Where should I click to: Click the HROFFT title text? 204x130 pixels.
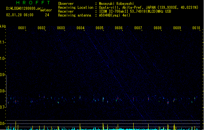[33, 3]
